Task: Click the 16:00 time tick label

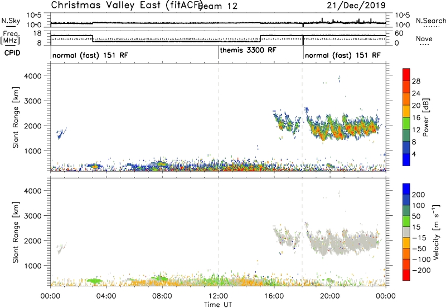Action: [274, 296]
